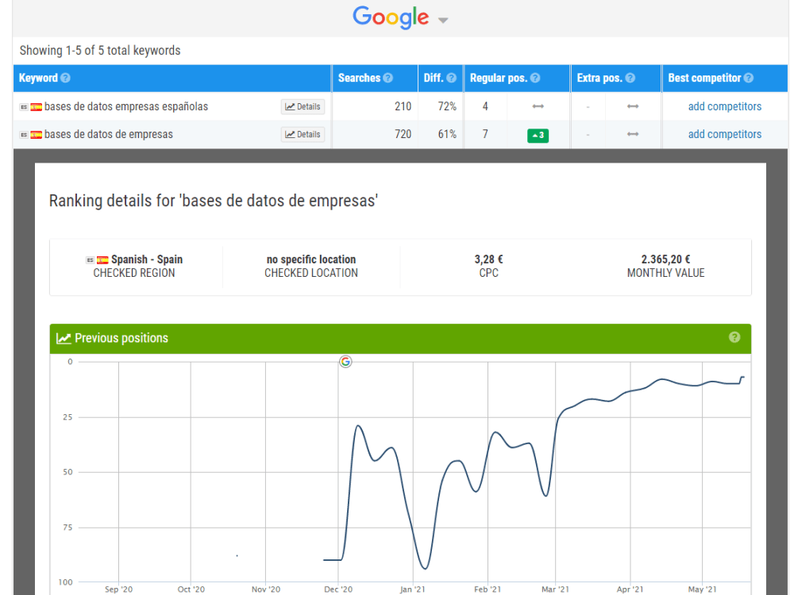This screenshot has height=595, width=794.
Task: Click the Dec '20 axis label
Action: click(x=338, y=589)
